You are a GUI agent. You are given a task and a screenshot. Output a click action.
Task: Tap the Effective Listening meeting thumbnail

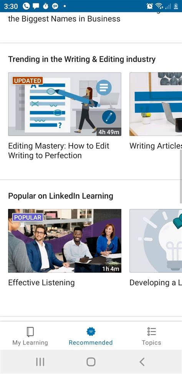(65, 241)
